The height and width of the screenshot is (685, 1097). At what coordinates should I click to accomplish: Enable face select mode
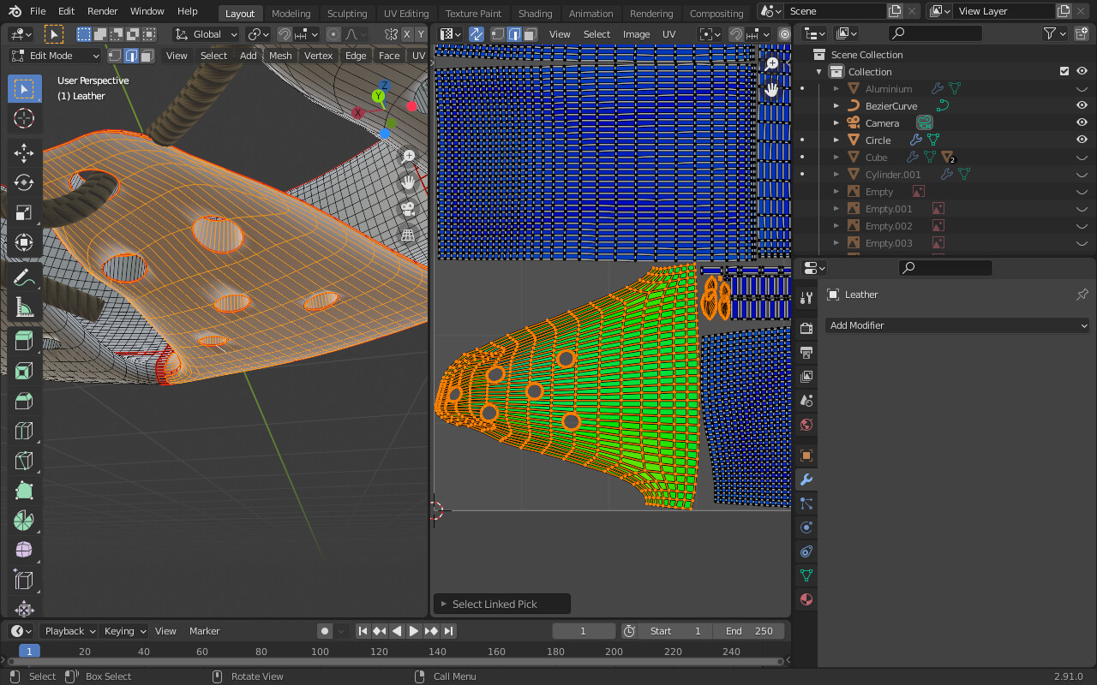147,56
